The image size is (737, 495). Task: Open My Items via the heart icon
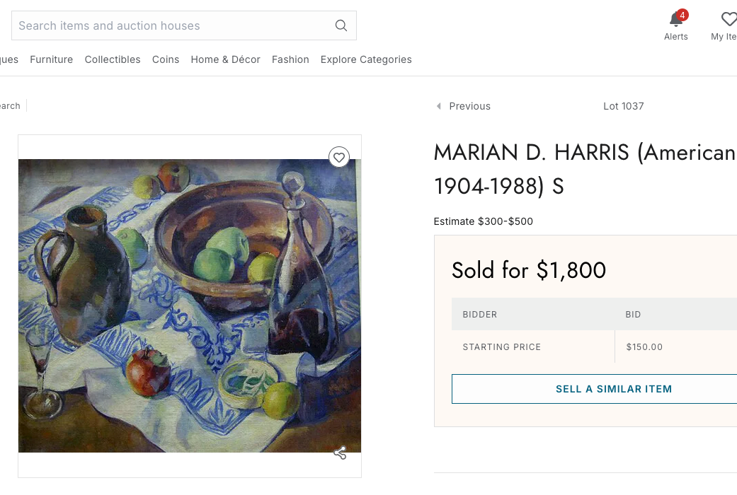[729, 21]
